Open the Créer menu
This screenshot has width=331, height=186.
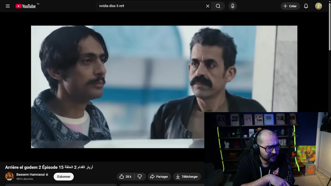pos(290,6)
